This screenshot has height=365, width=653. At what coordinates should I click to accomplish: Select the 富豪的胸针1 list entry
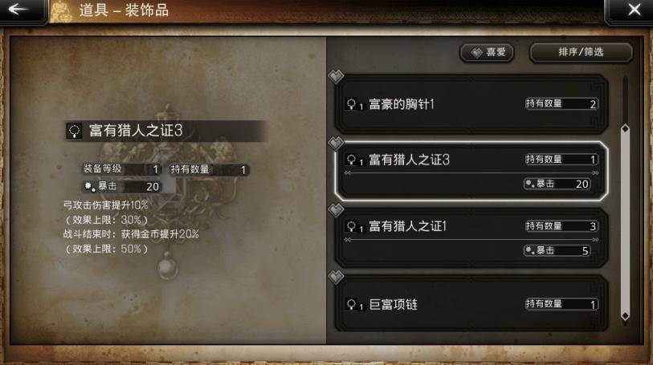[x=471, y=104]
